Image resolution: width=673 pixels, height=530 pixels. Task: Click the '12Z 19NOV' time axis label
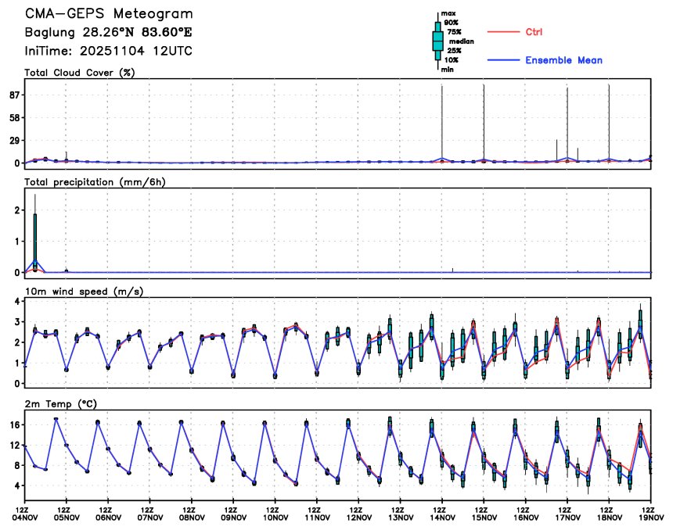650,514
